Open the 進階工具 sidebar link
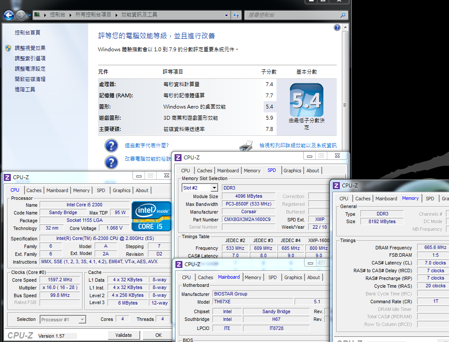The width and height of the screenshot is (449, 342). pyautogui.click(x=25, y=90)
